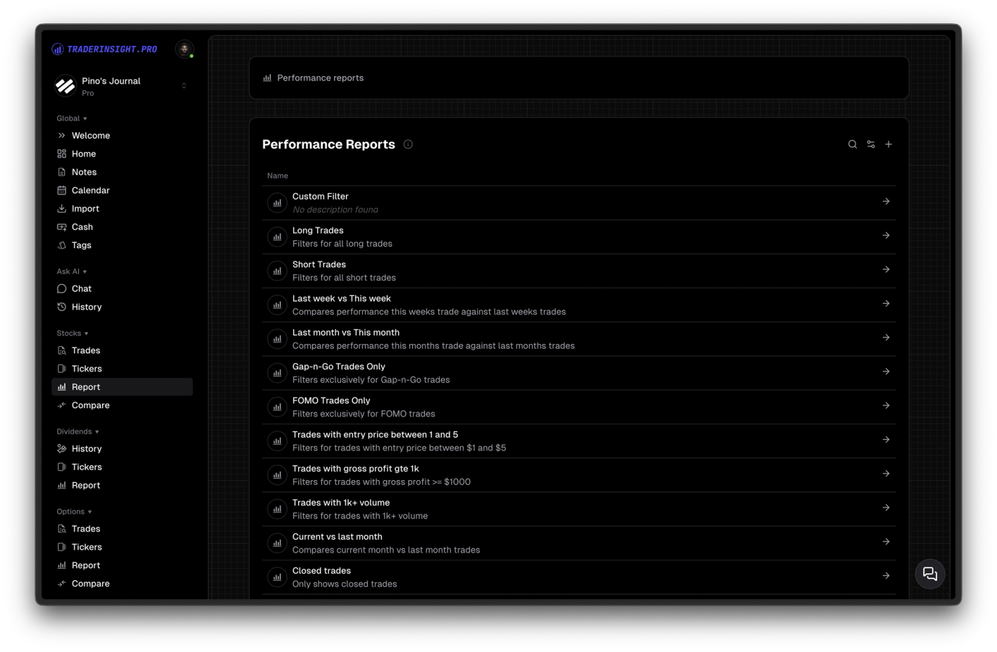Collapse the Ask AI section
The image size is (997, 652).
coord(71,272)
